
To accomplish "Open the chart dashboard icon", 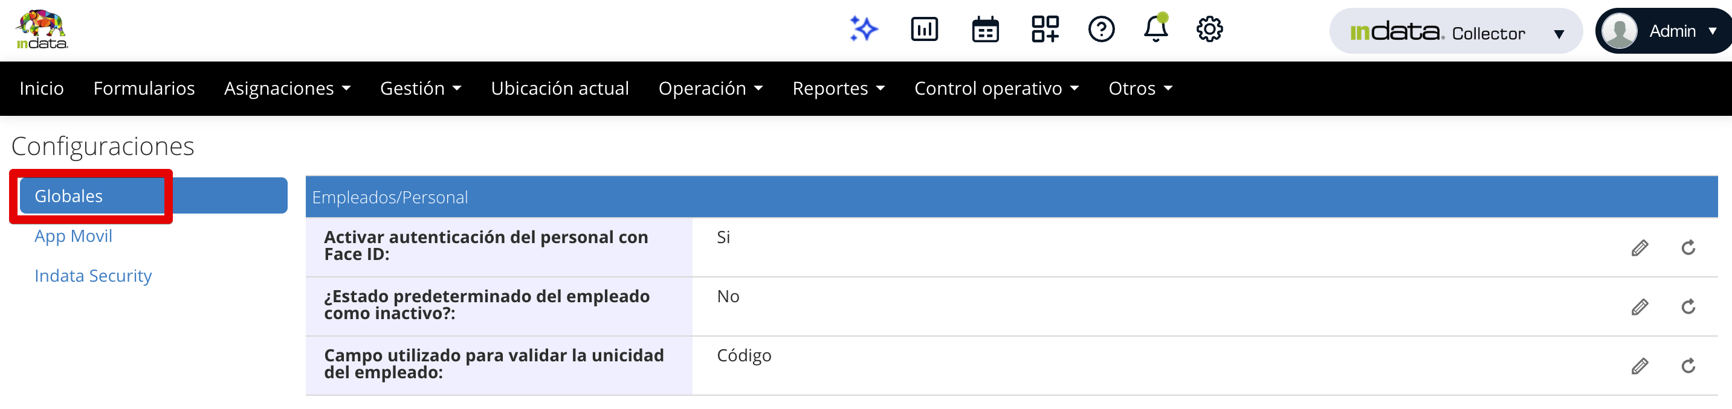I will click(924, 30).
